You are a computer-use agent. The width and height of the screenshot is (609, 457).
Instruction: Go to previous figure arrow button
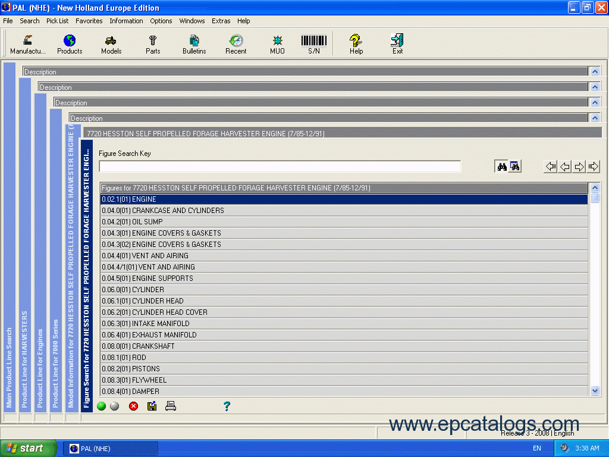click(x=565, y=167)
